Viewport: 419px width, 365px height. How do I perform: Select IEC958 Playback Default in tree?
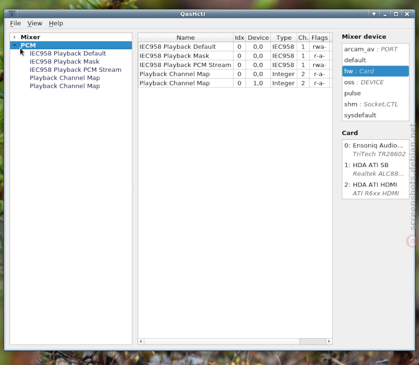[68, 53]
